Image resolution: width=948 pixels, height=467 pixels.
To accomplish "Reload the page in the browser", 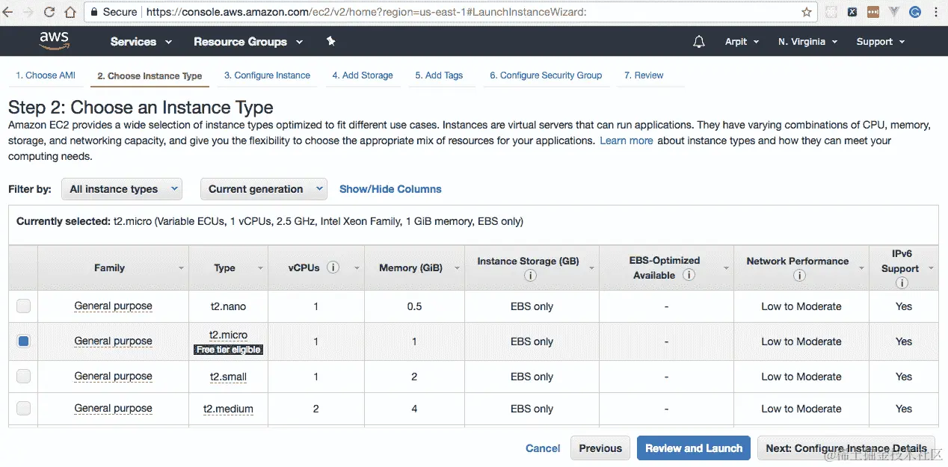I will [x=49, y=12].
